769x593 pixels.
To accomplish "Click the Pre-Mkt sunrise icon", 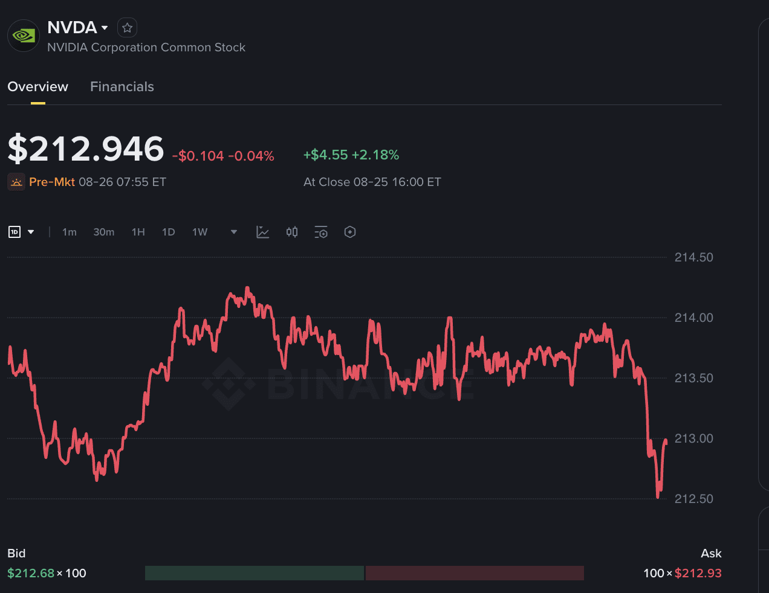I will [16, 182].
